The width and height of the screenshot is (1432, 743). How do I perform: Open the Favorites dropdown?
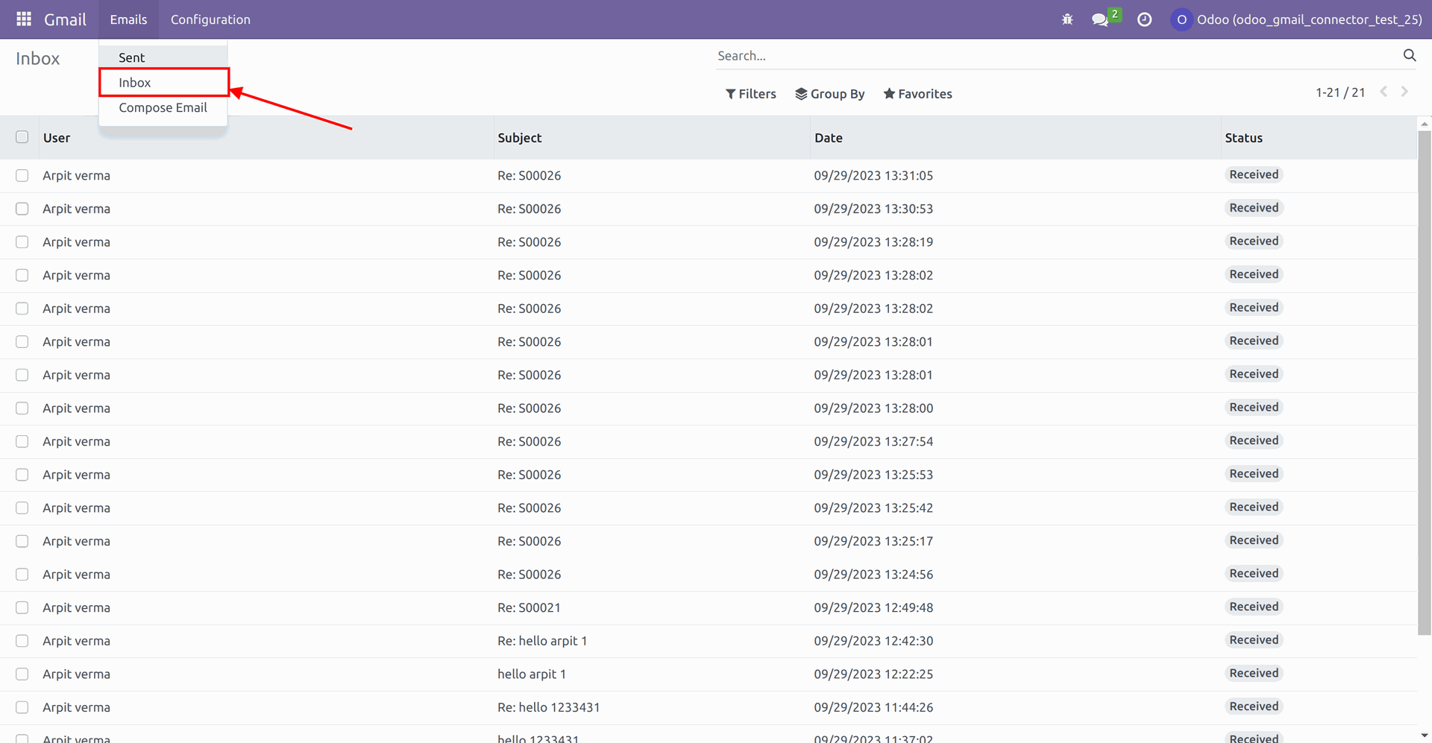coord(917,94)
